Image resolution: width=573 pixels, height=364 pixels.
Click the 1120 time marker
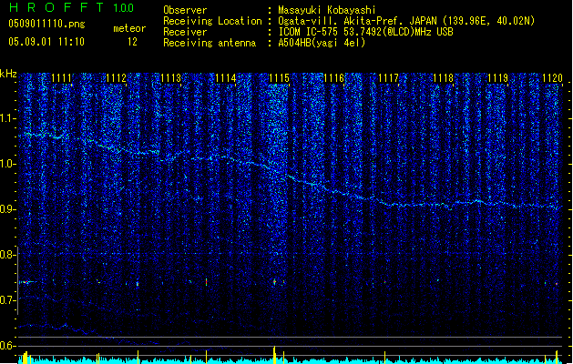[x=552, y=78]
